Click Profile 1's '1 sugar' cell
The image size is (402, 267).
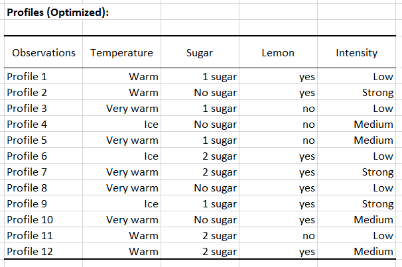coord(219,77)
